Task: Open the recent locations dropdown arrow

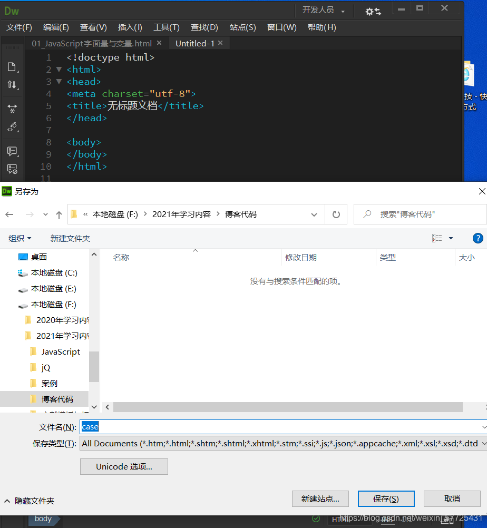Action: pyautogui.click(x=45, y=214)
